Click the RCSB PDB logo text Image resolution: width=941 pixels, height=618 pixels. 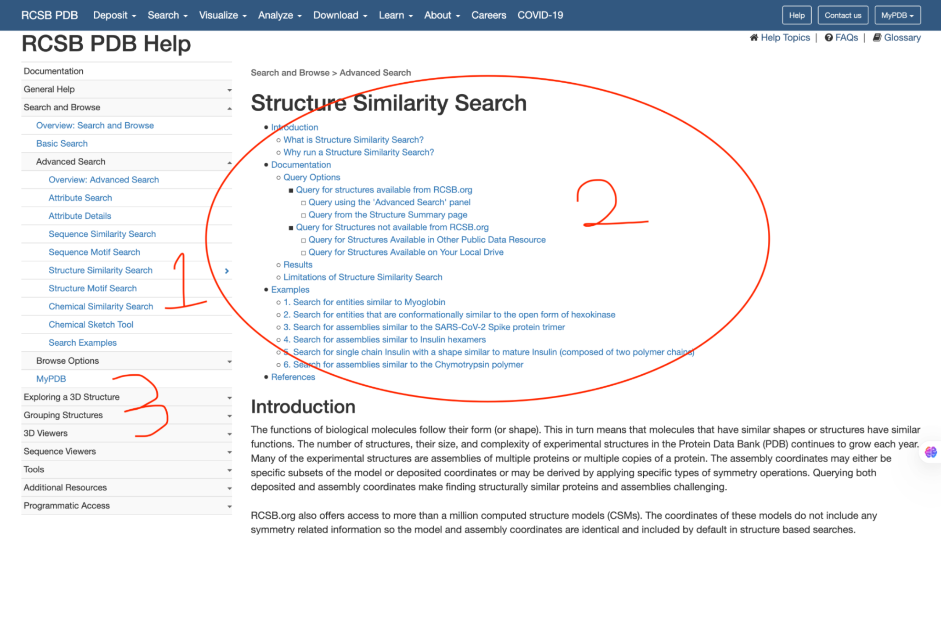49,15
